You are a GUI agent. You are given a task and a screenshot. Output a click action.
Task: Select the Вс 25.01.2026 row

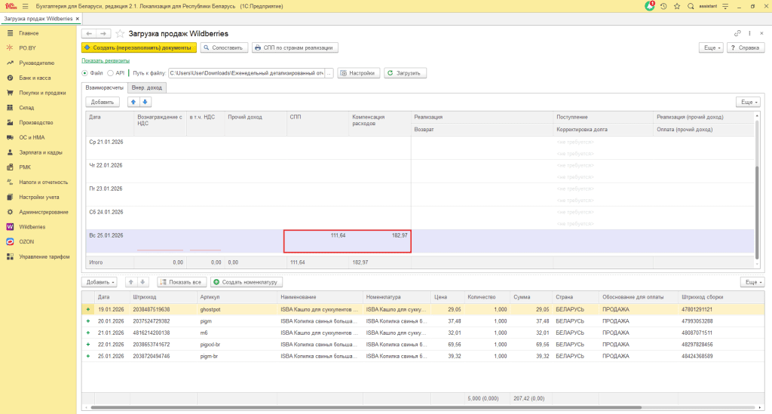420,241
